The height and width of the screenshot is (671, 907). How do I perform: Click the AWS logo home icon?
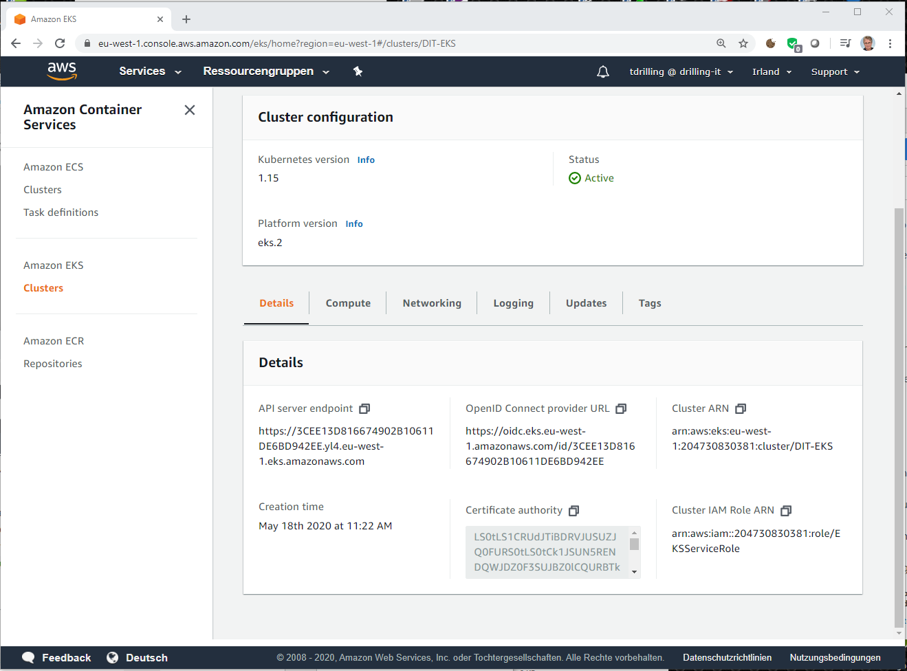62,71
